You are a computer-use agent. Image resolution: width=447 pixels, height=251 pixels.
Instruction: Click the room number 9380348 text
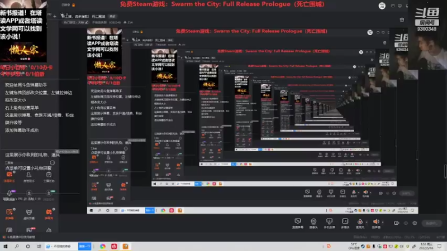coord(115,22)
